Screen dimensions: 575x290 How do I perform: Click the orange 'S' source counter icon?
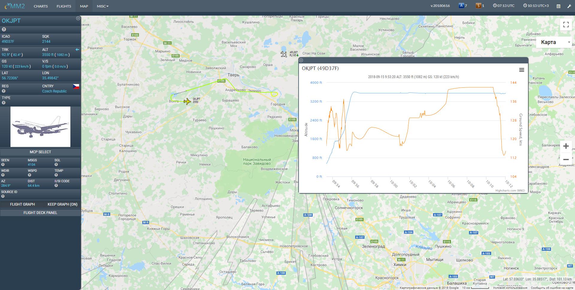point(478,6)
